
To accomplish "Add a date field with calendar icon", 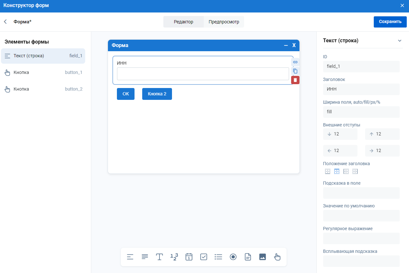I will [x=189, y=257].
